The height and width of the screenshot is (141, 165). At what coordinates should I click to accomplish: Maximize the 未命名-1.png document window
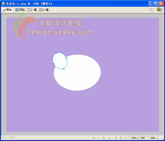click(x=156, y=3)
